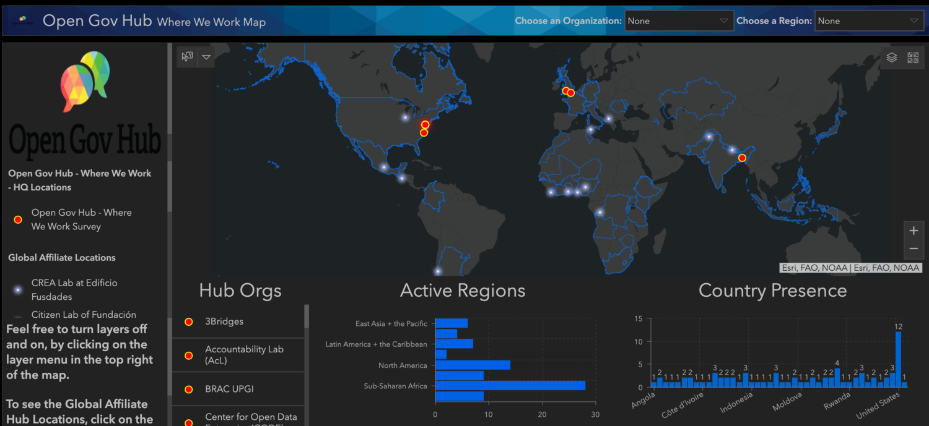Viewport: 929px width, 426px height.
Task: Open the Choose a Region dropdown
Action: coord(869,20)
